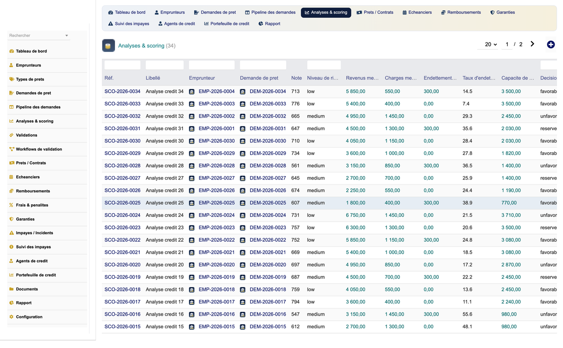
Task: Open the Rechercher dropdown in the sidebar
Action: (x=39, y=36)
